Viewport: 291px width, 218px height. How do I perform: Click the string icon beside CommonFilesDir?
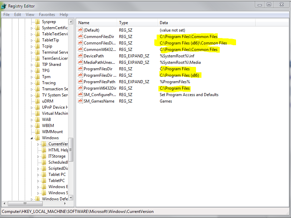click(x=80, y=36)
